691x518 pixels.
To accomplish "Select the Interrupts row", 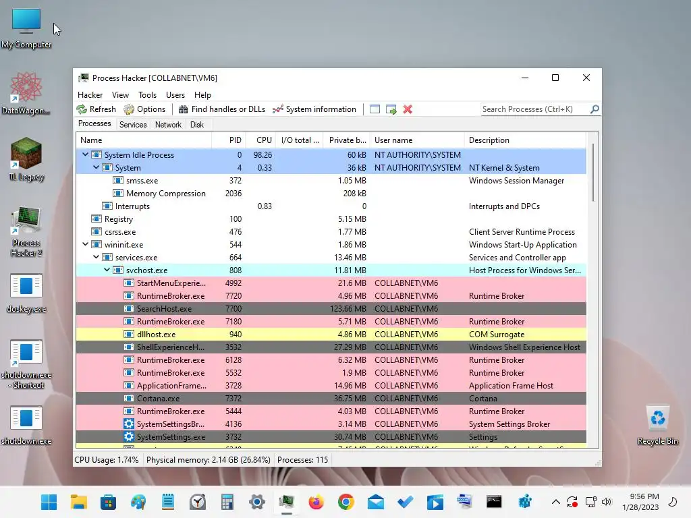I will pos(331,206).
